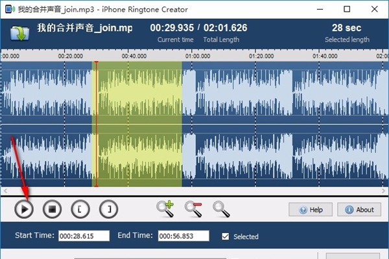Click the 00:40.000 mark on the time ruler
Image resolution: width=389 pixels, height=259 pixels.
pyautogui.click(x=134, y=56)
